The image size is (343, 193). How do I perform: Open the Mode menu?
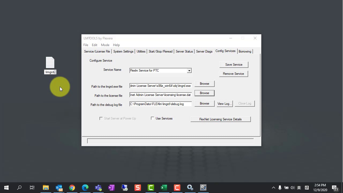(105, 45)
